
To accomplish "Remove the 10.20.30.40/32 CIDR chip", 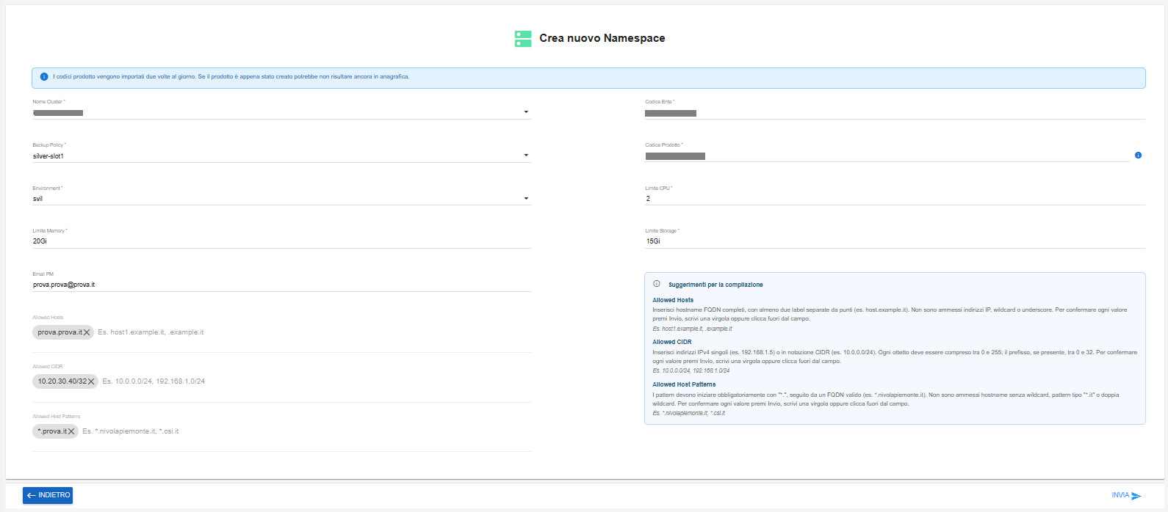I will [91, 381].
